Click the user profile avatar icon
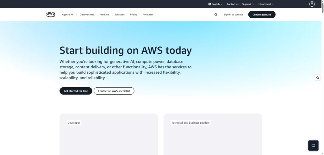This screenshot has height=155, width=324. pyautogui.click(x=312, y=4)
